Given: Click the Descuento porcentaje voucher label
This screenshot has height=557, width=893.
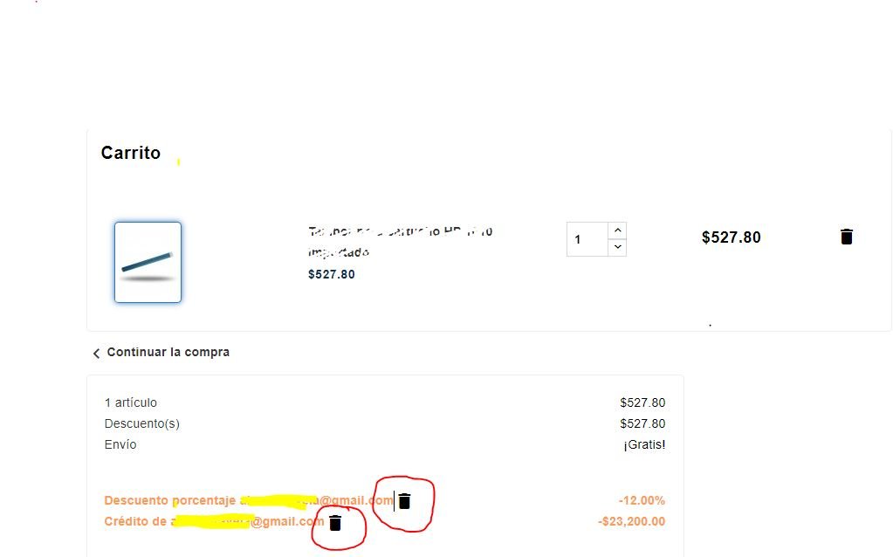Looking at the screenshot, I should 248,500.
